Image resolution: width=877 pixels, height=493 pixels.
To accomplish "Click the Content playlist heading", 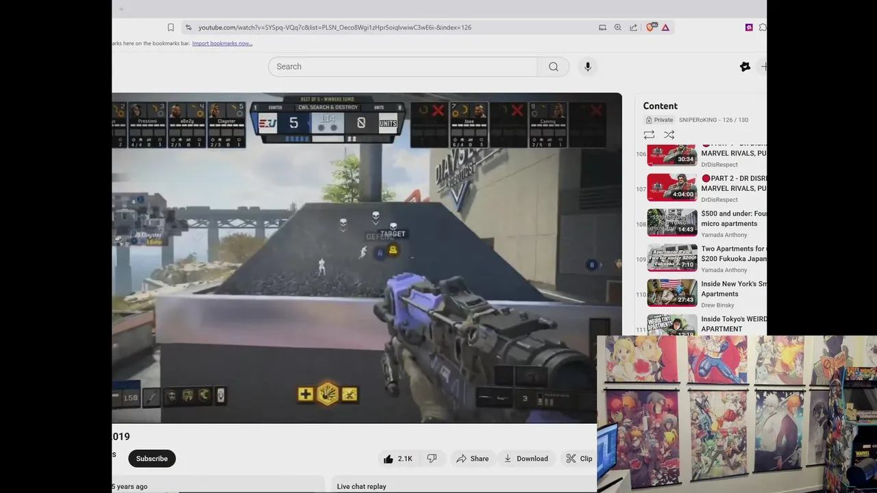I will [x=660, y=105].
